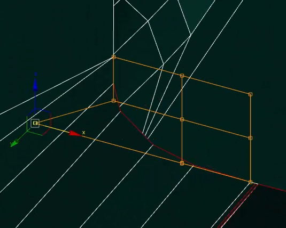Pick the center handle of the orange cage
This screenshot has width=286, height=228.
pyautogui.click(x=182, y=119)
